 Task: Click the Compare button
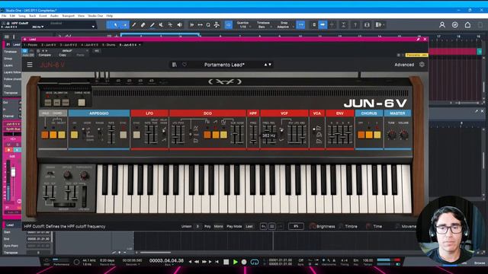point(45,55)
